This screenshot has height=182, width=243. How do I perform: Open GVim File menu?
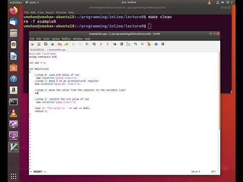coord(32,39)
